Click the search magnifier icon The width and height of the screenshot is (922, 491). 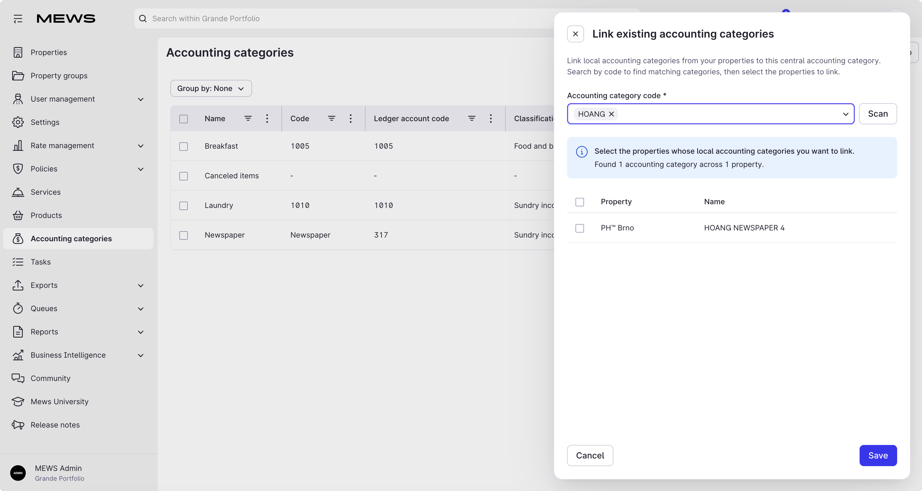(x=143, y=19)
